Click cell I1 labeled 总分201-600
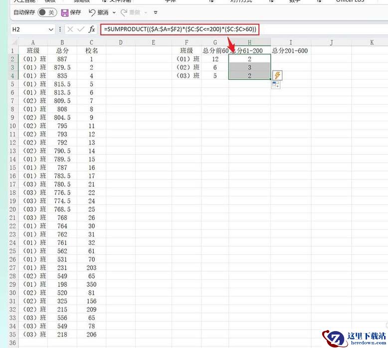 (x=291, y=51)
